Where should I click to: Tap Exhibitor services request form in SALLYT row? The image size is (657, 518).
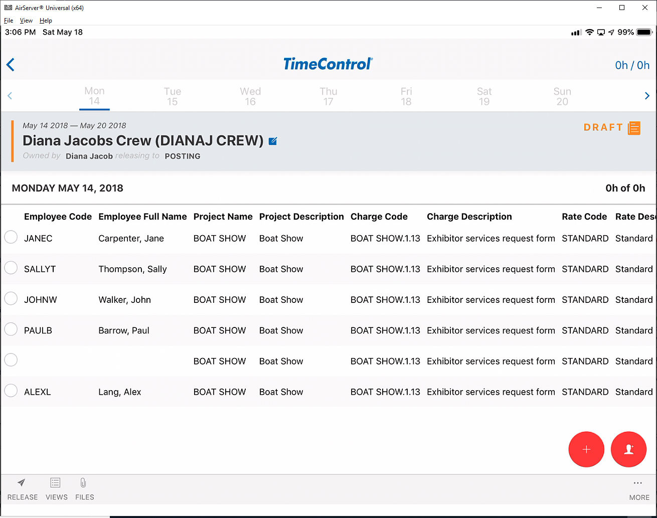point(491,269)
